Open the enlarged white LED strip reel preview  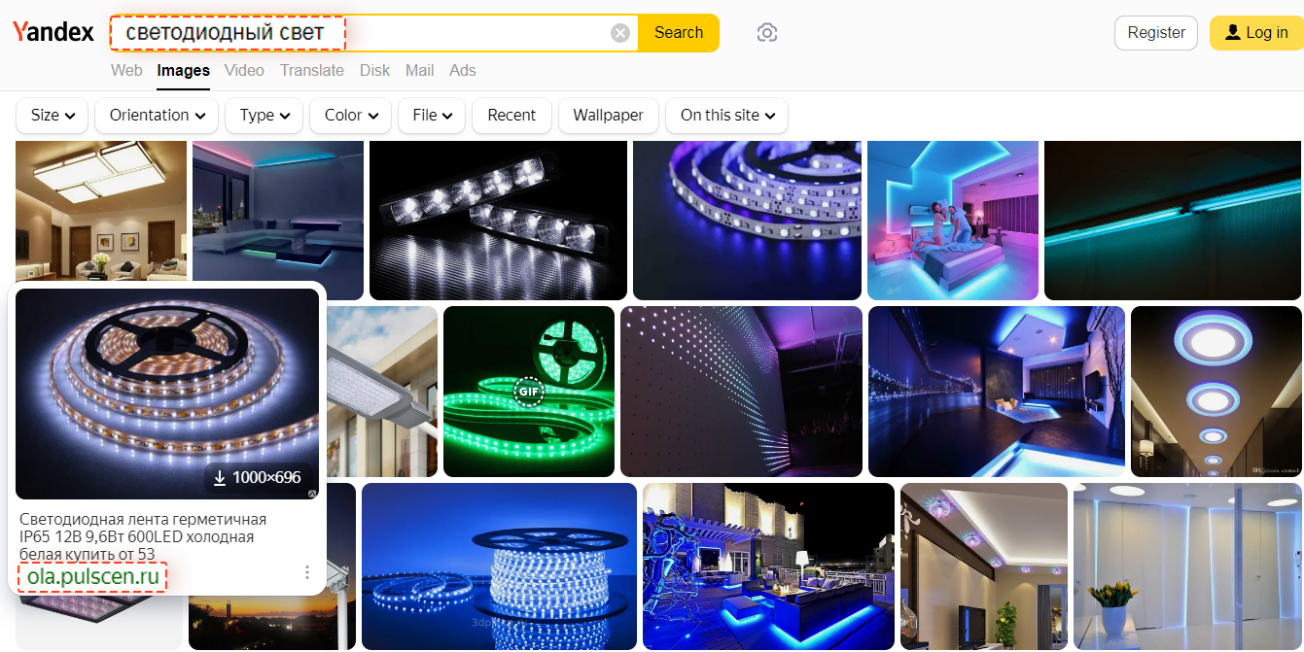pyautogui.click(x=167, y=394)
